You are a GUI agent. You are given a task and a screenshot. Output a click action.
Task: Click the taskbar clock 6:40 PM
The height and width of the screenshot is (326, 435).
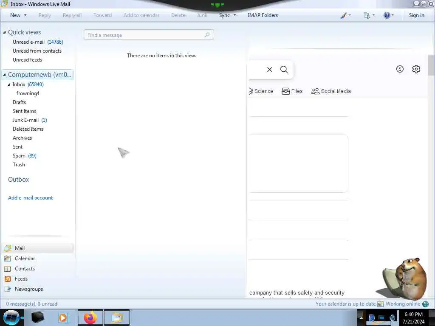click(413, 315)
